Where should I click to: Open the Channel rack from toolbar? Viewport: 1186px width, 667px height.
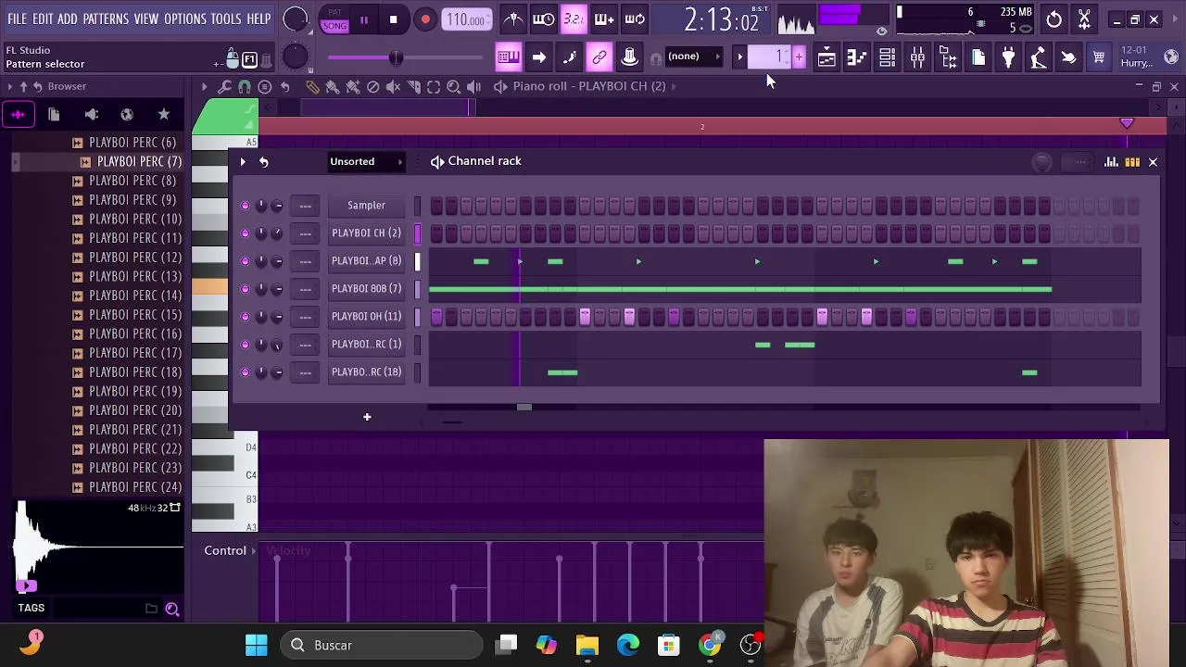(x=887, y=58)
